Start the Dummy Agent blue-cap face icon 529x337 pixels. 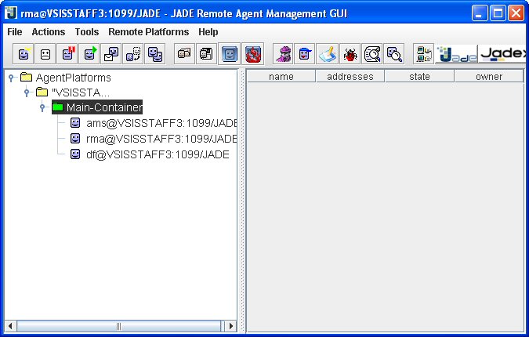pos(305,53)
